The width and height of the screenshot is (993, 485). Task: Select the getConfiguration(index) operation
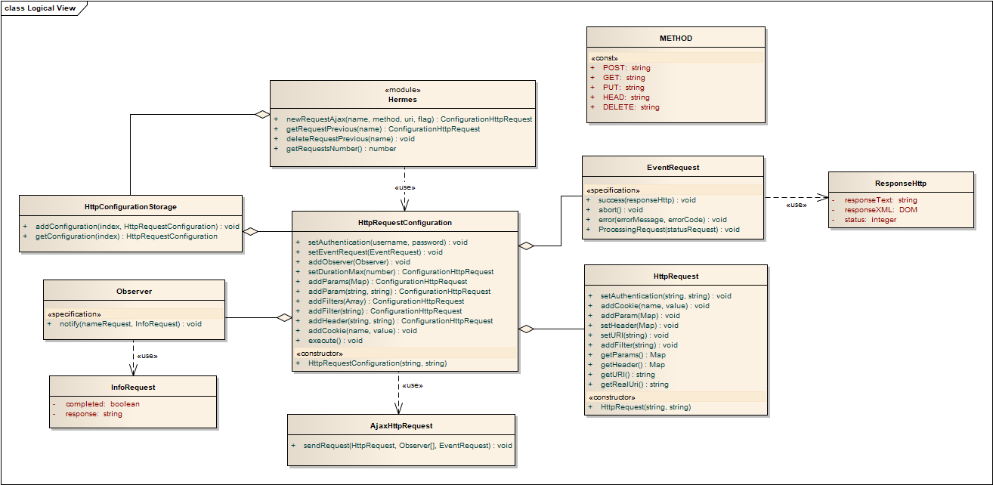[x=126, y=236]
